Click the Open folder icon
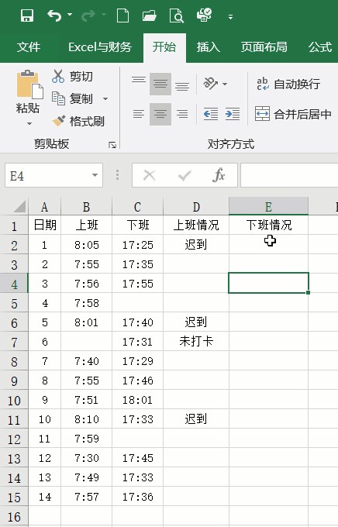This screenshot has height=527, width=338. (150, 15)
